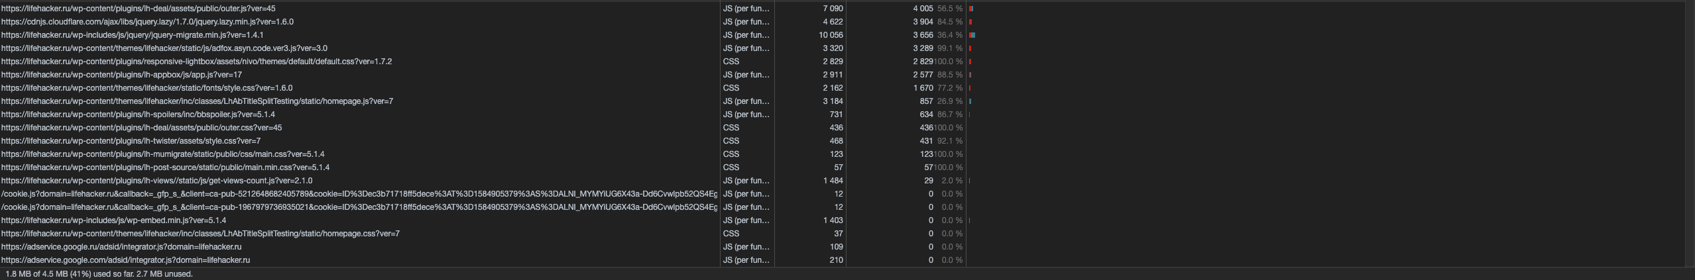
Task: Open the adservice.google.ru integrator.js entry
Action: (121, 247)
